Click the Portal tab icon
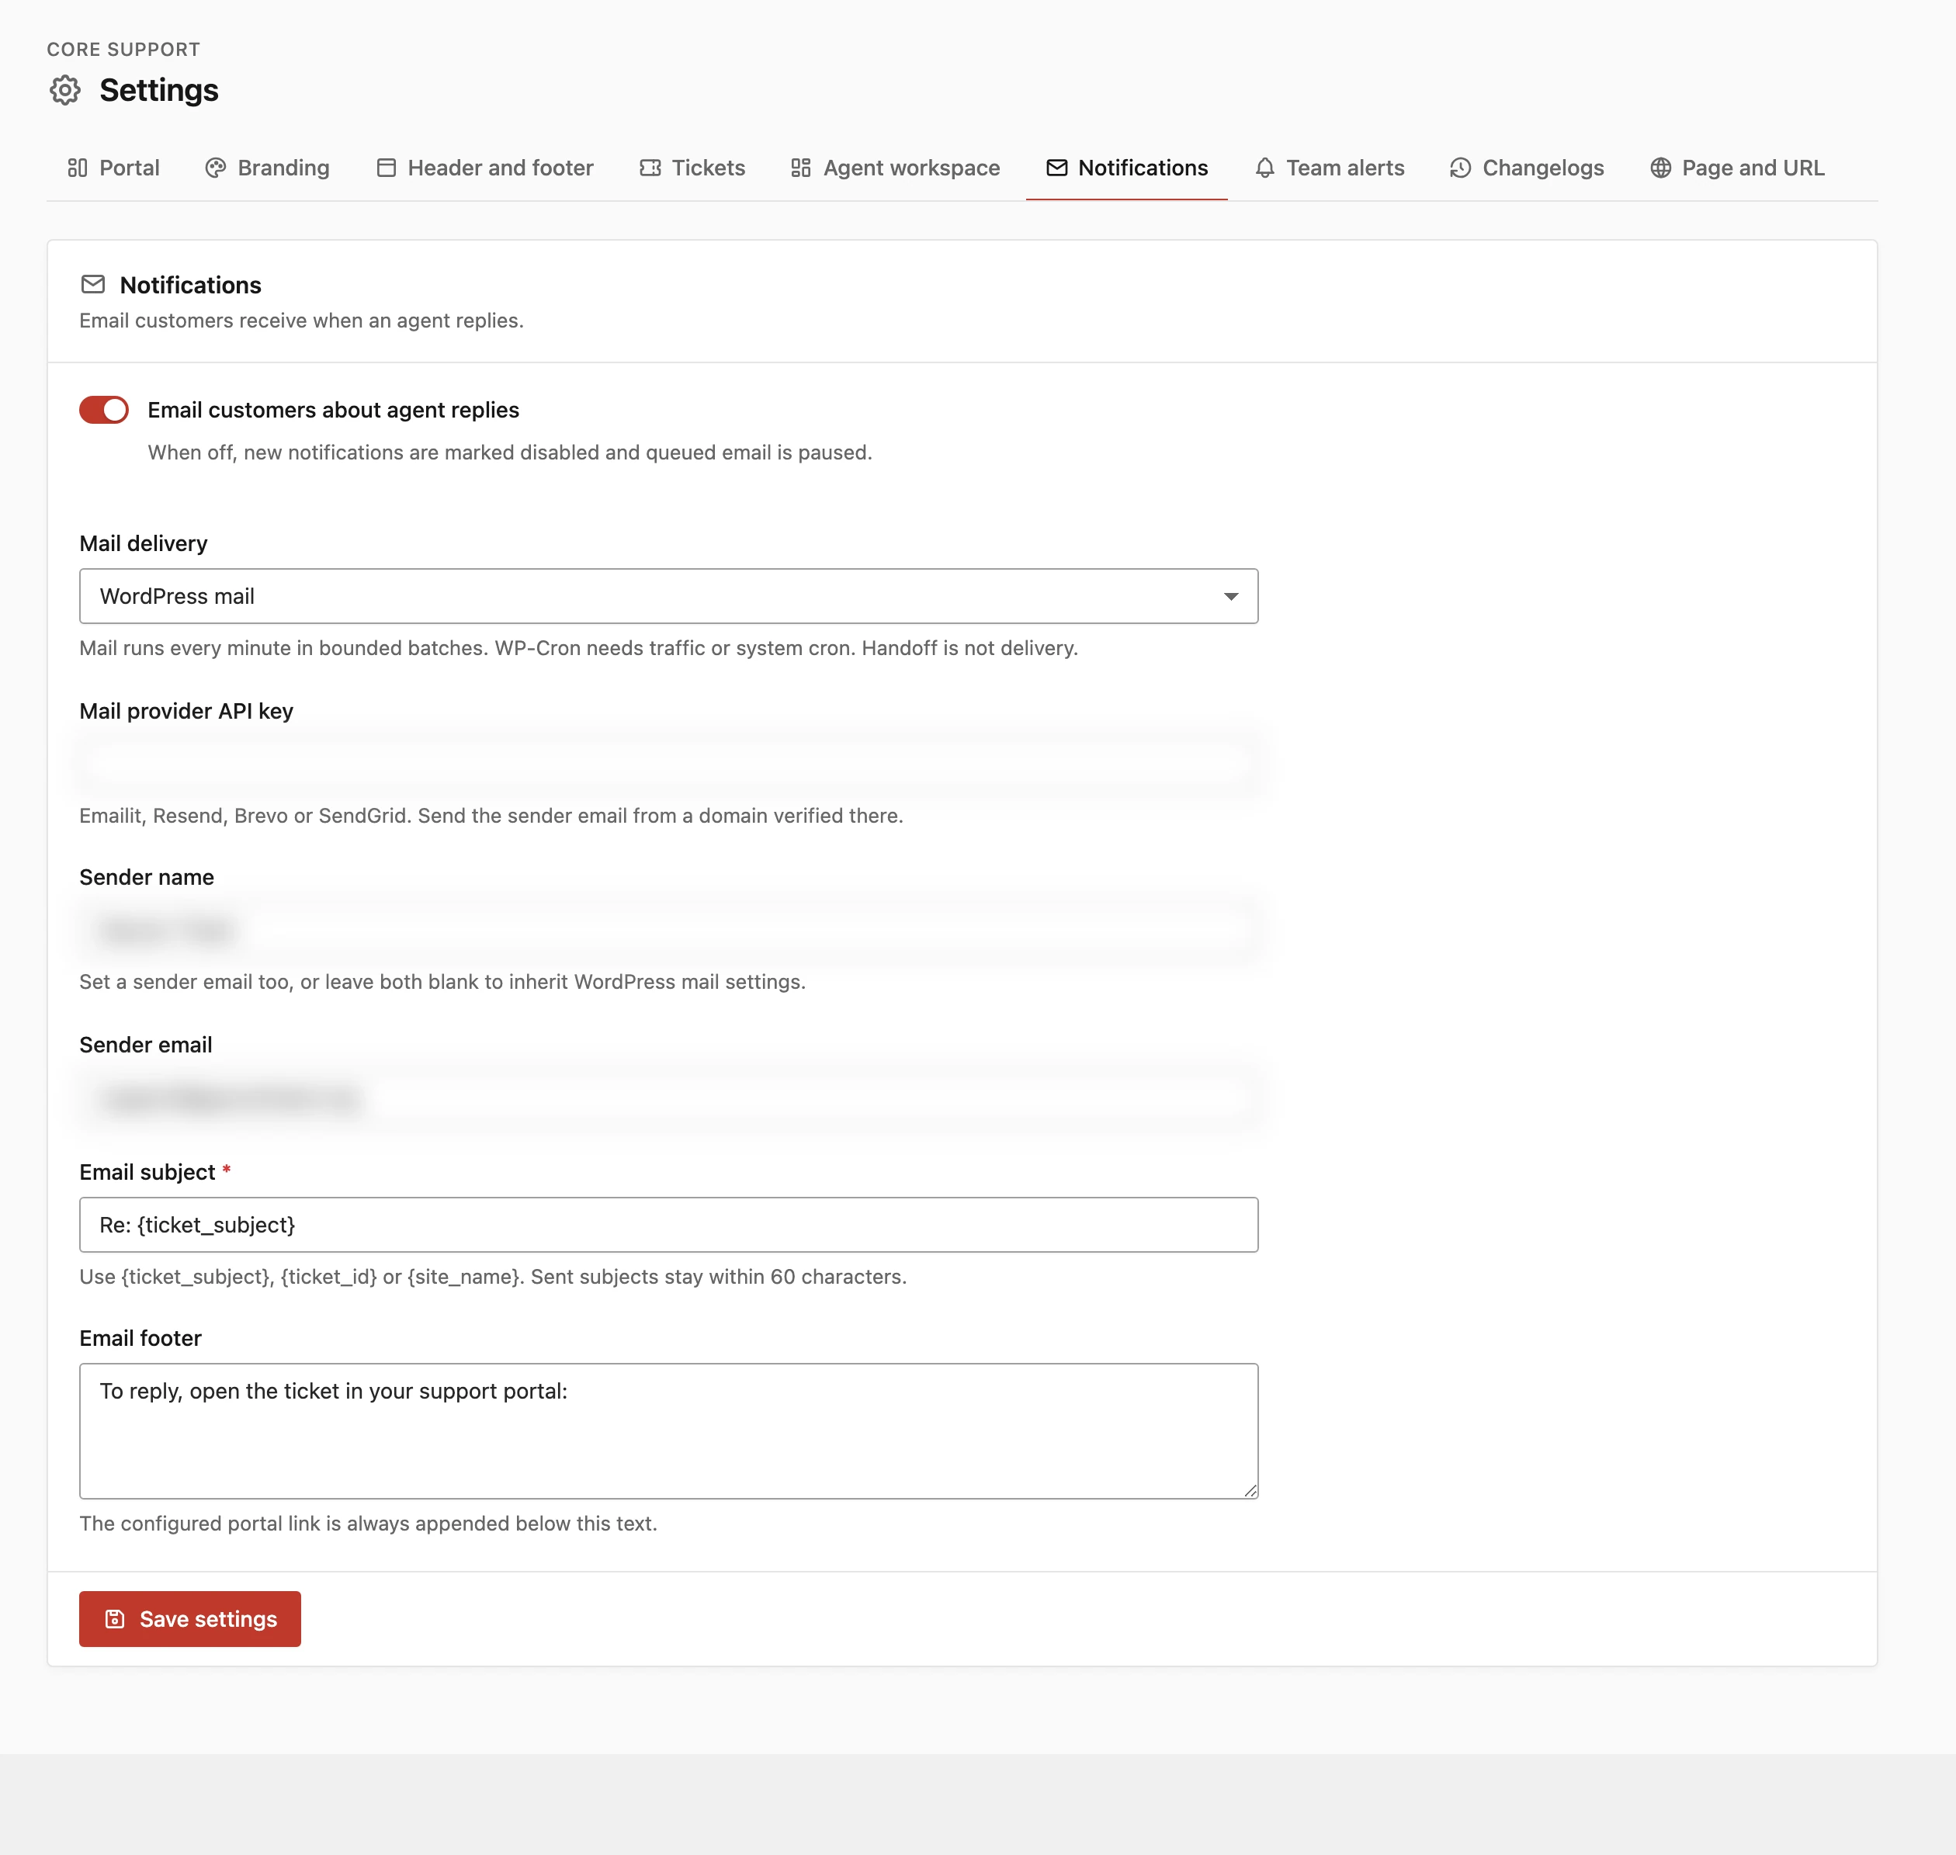 click(77, 168)
